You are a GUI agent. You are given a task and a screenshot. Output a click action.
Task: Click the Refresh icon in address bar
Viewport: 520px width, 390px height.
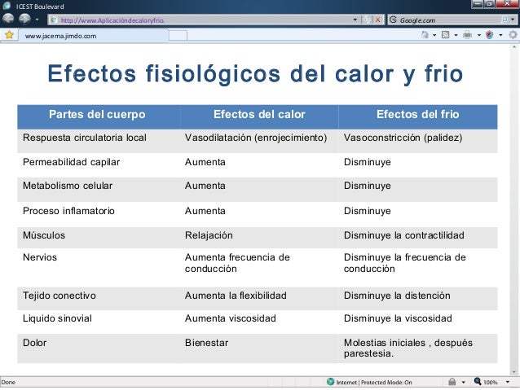(367, 20)
